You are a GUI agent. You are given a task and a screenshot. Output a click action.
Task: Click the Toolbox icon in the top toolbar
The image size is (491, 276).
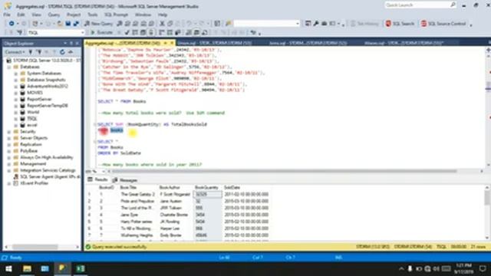coord(324,24)
